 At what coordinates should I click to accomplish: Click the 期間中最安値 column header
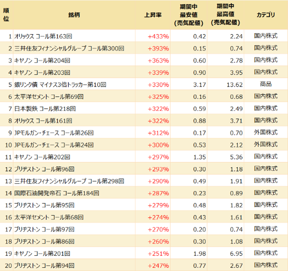pos(188,15)
